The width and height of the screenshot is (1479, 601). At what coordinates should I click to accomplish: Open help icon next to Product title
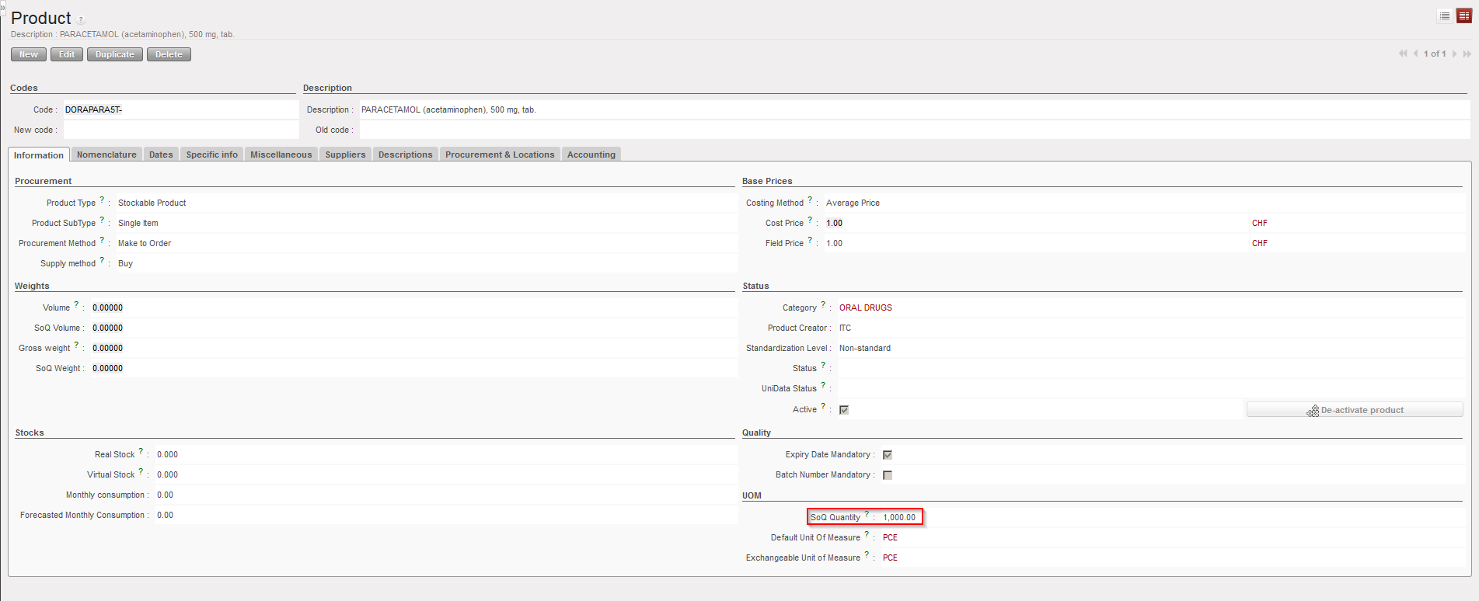click(x=81, y=20)
